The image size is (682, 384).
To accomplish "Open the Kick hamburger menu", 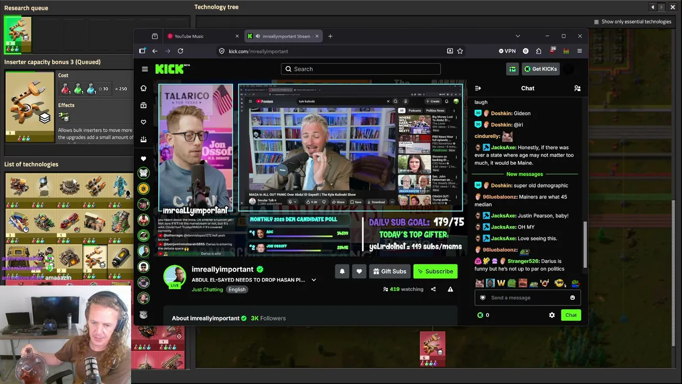I will pos(144,69).
